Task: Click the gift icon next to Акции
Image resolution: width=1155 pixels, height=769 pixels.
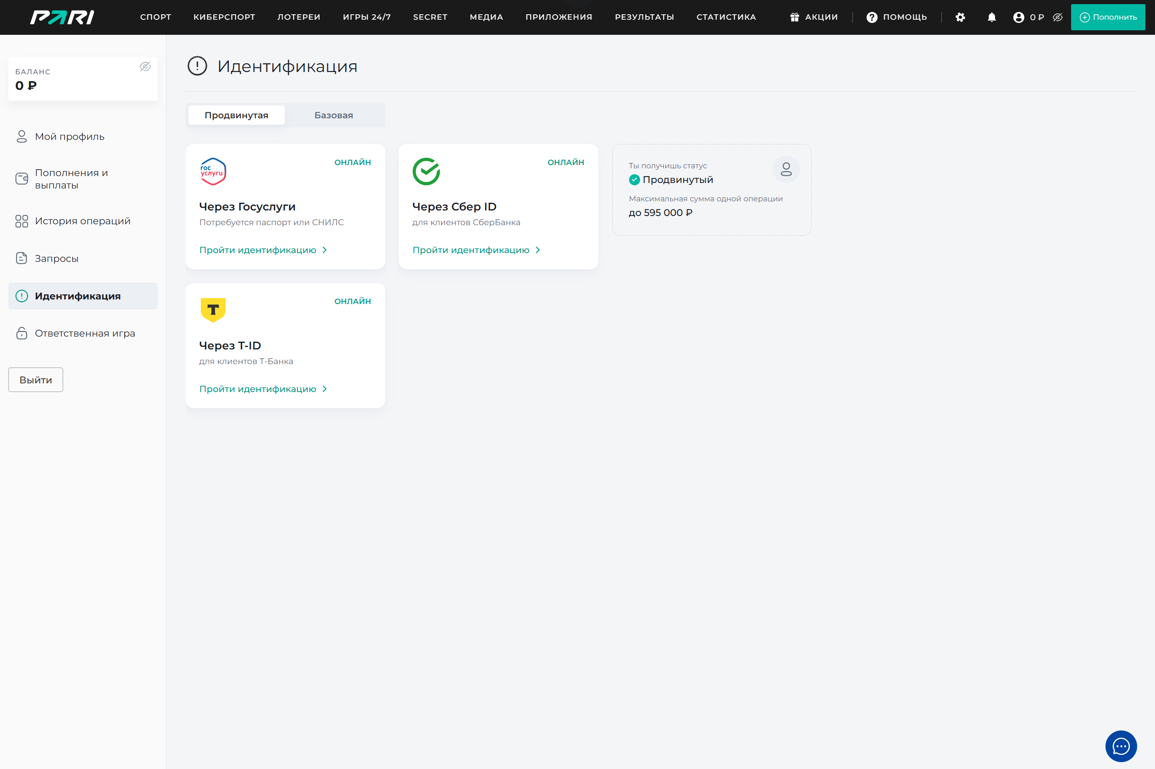Action: [794, 17]
